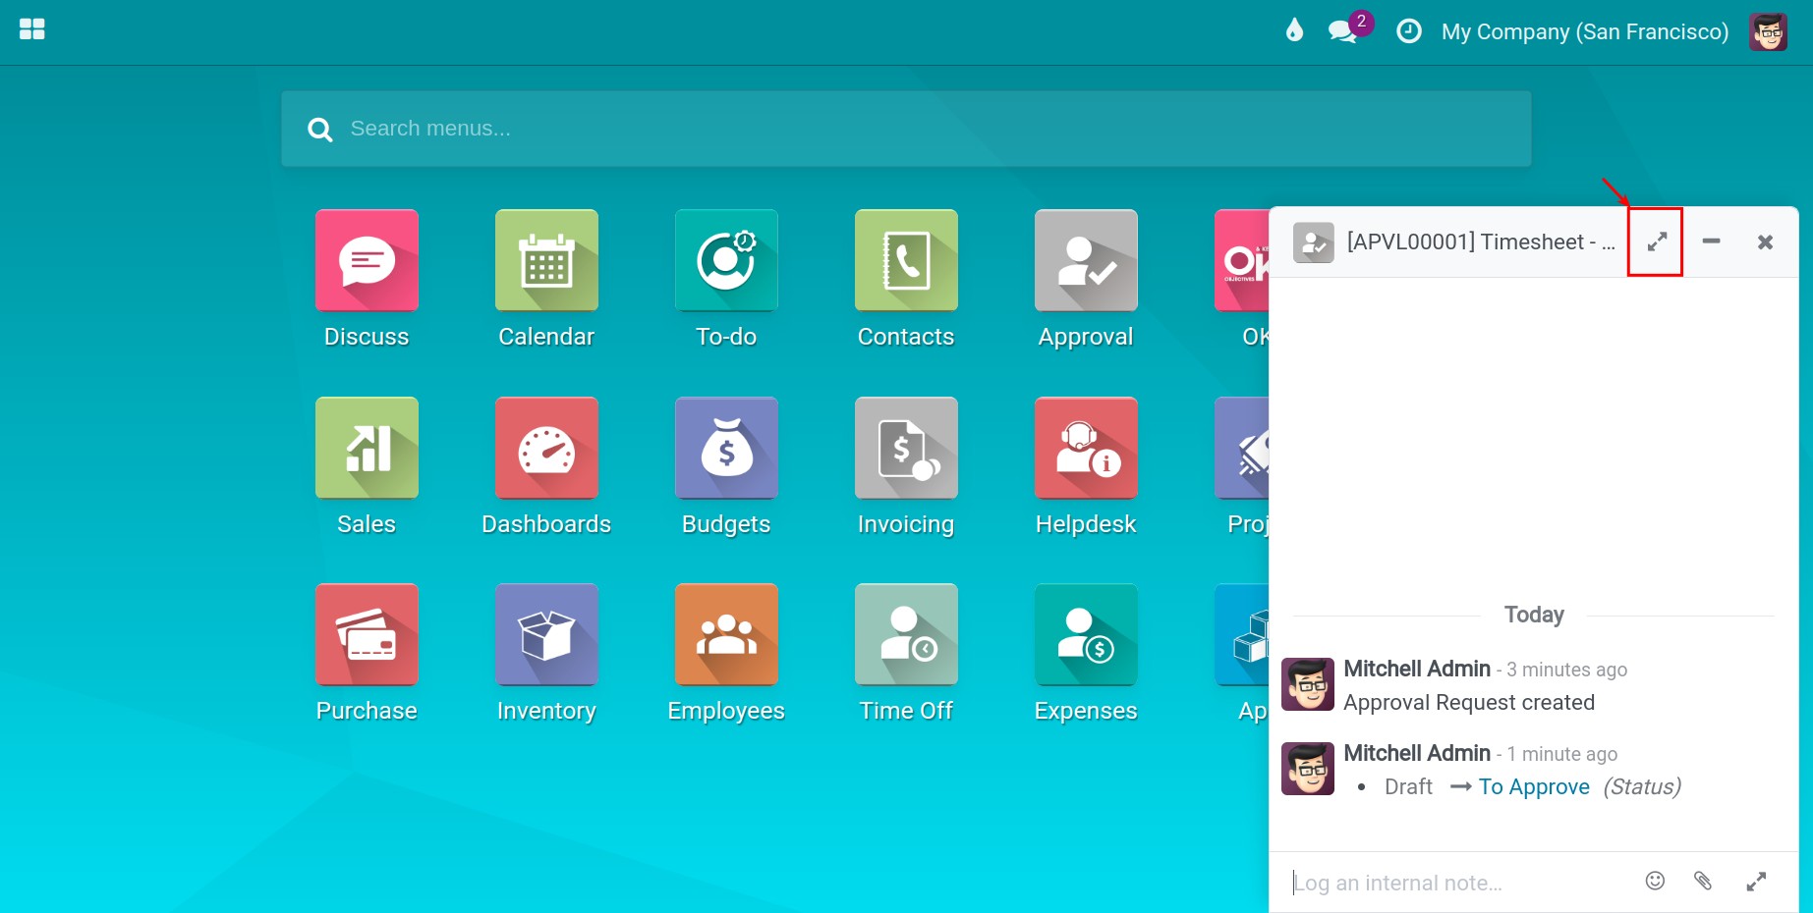1813x913 pixels.
Task: Minimize the Timesheet chat window
Action: pos(1711,242)
